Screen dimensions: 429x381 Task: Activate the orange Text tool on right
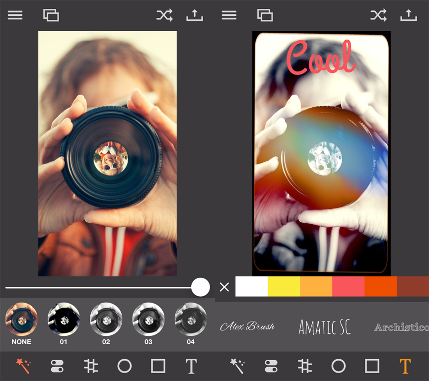pyautogui.click(x=405, y=367)
